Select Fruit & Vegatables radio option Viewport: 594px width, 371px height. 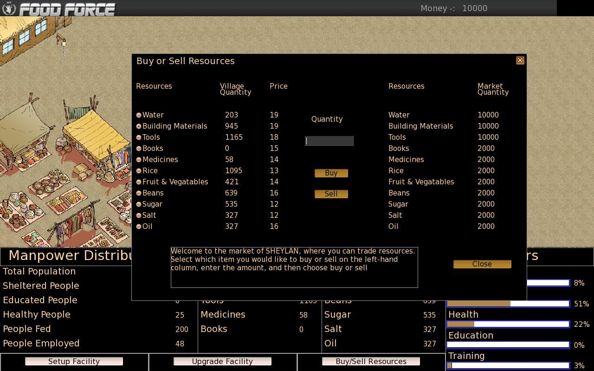pyautogui.click(x=139, y=182)
